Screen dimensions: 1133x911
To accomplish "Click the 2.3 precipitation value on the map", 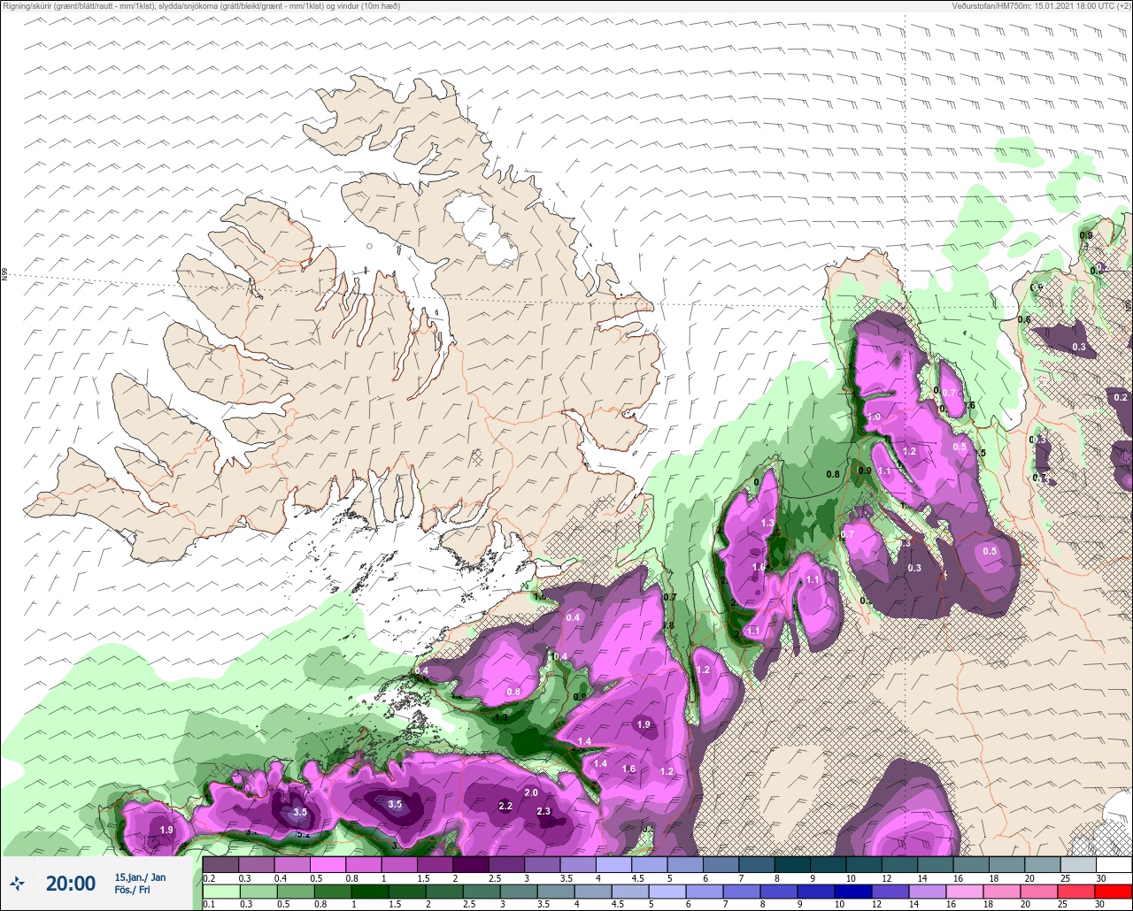I will click(x=543, y=811).
